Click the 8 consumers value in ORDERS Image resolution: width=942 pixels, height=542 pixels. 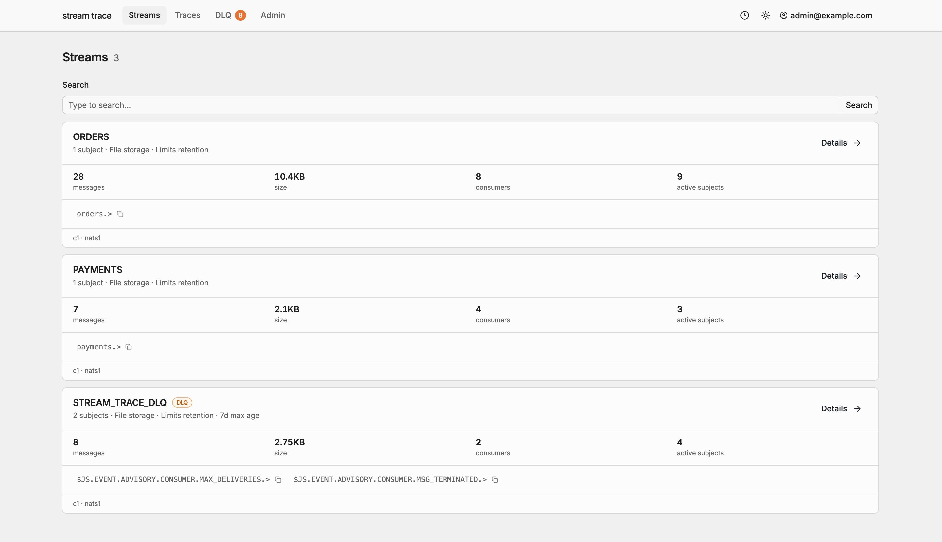click(478, 177)
